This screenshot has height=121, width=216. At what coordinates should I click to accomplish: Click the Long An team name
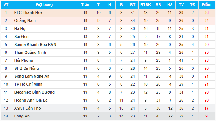(x=22, y=116)
